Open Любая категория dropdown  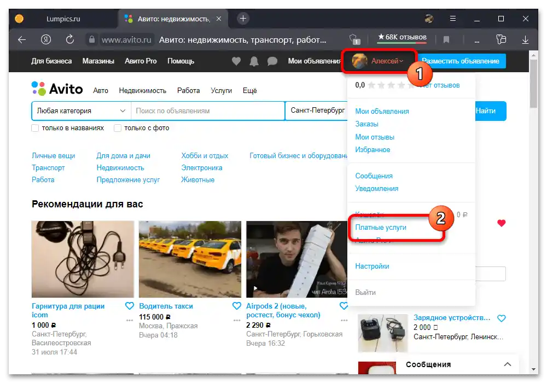[82, 111]
